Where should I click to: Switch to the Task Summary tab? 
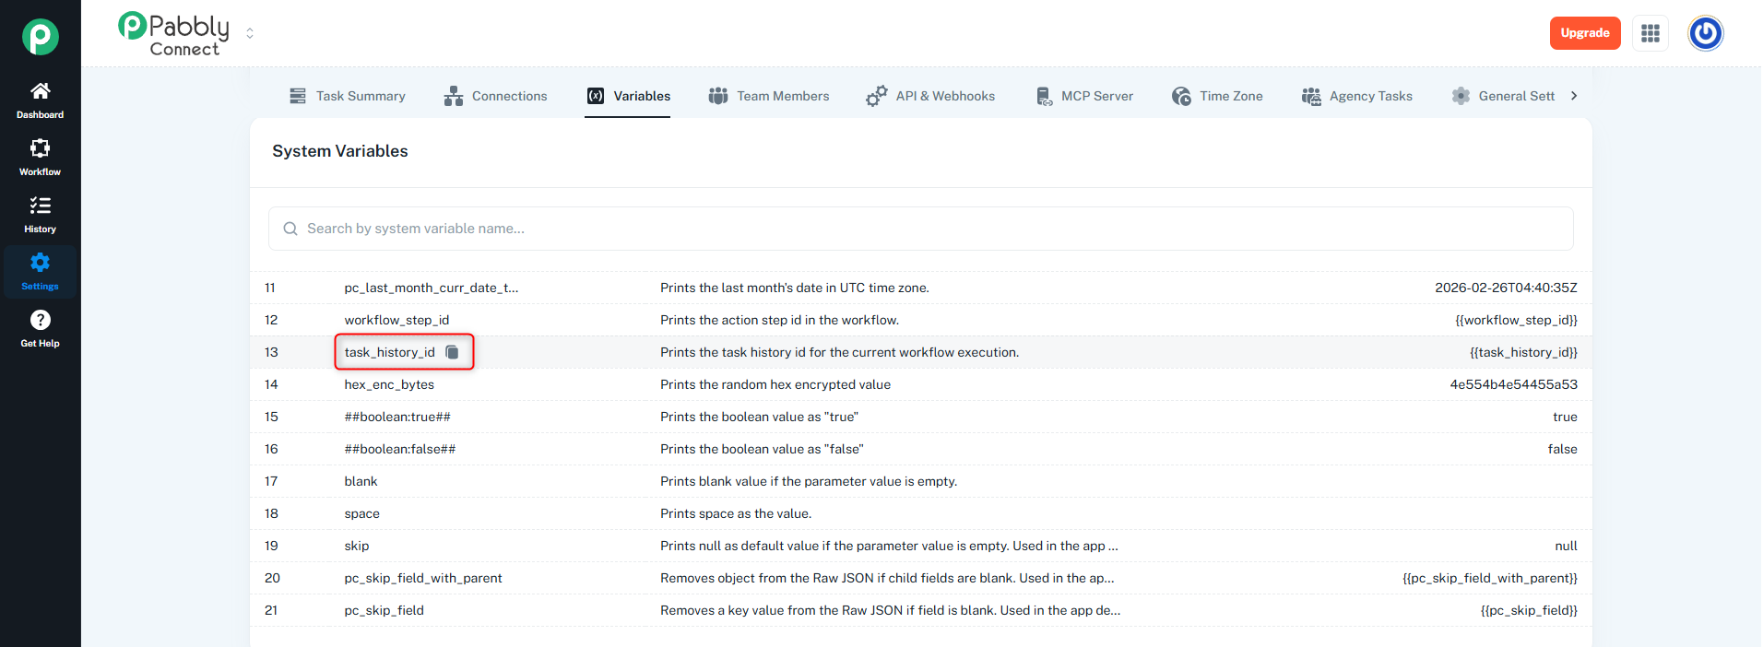tap(348, 96)
